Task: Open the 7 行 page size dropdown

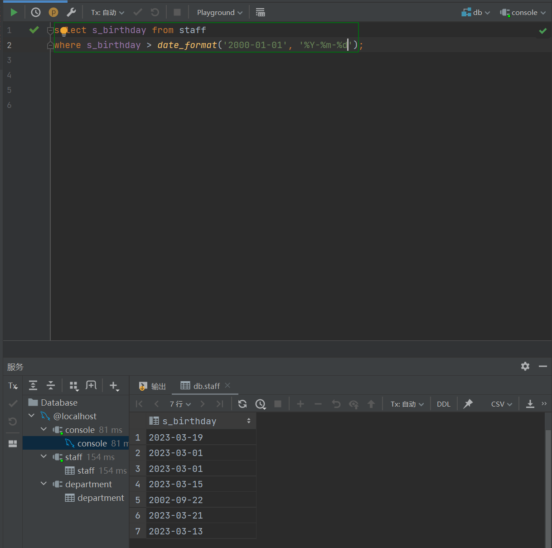Action: (x=180, y=404)
